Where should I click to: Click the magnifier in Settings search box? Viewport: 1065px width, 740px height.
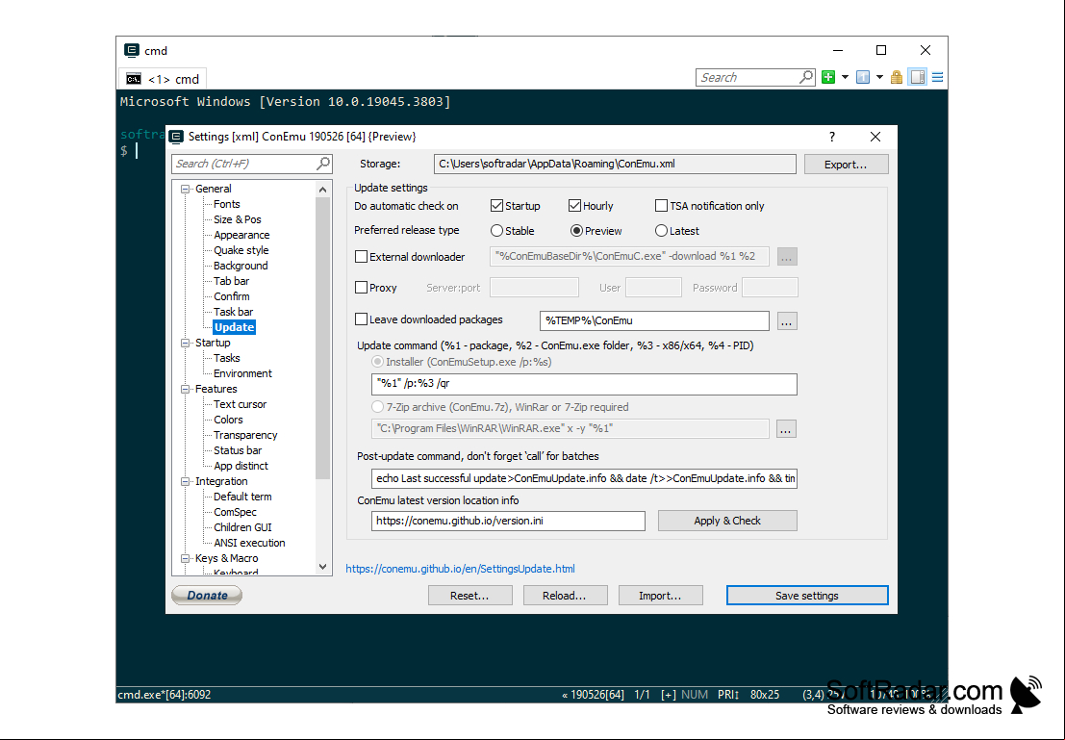323,163
